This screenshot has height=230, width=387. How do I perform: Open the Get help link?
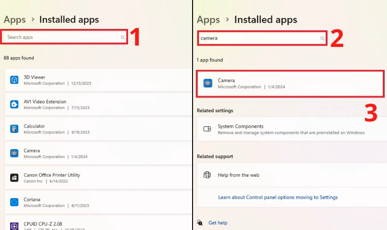(x=218, y=223)
